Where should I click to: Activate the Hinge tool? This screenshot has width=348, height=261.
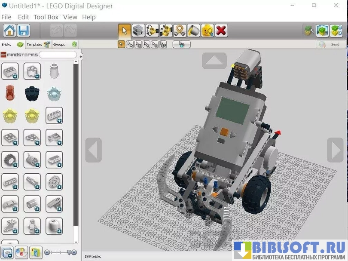click(x=152, y=31)
